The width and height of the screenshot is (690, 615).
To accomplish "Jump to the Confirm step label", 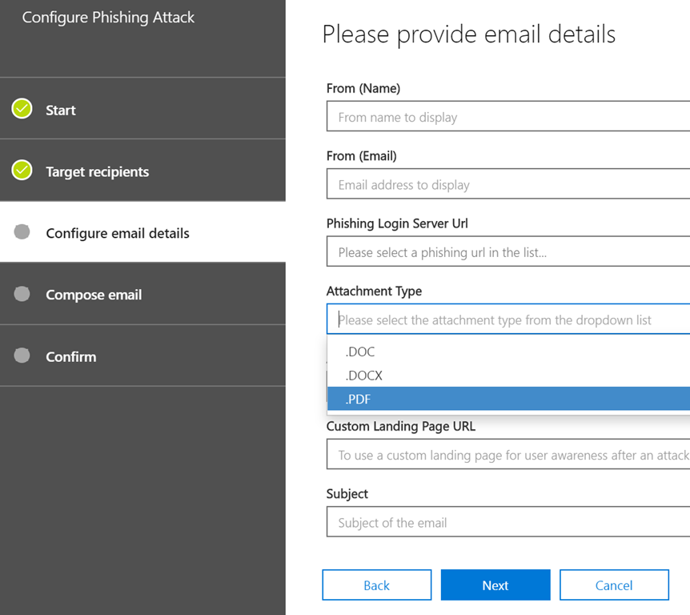I will pos(70,357).
